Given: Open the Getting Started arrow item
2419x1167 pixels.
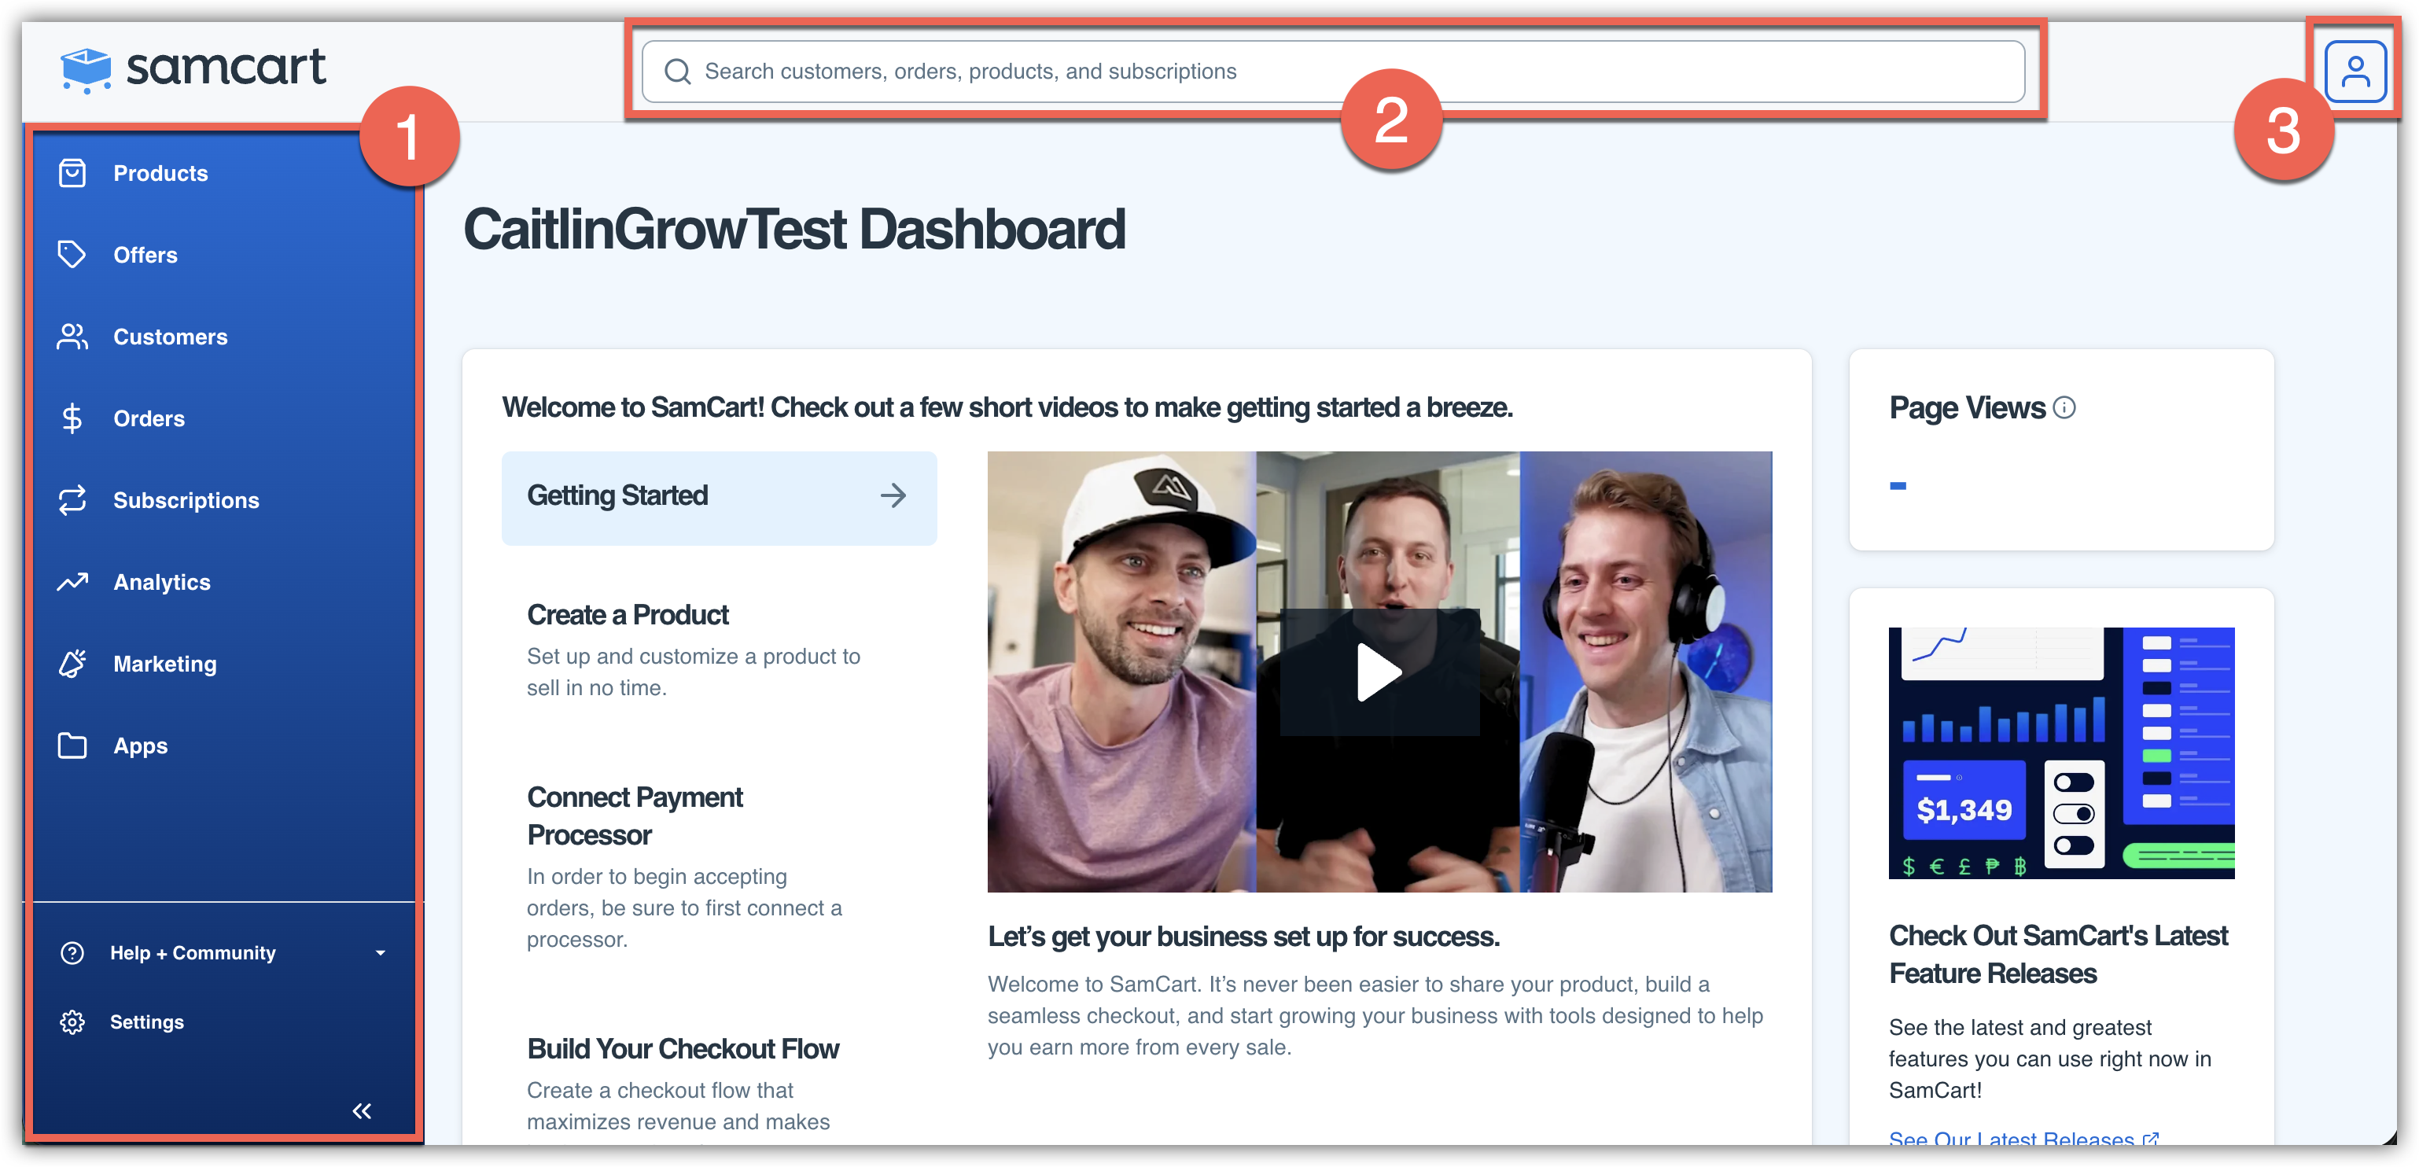Looking at the screenshot, I should point(718,497).
